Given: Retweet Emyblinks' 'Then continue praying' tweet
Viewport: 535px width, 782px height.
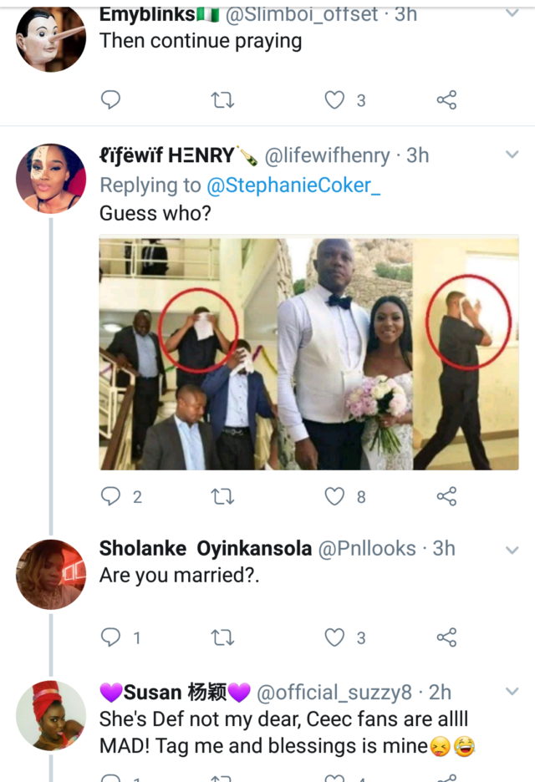Looking at the screenshot, I should click(222, 100).
